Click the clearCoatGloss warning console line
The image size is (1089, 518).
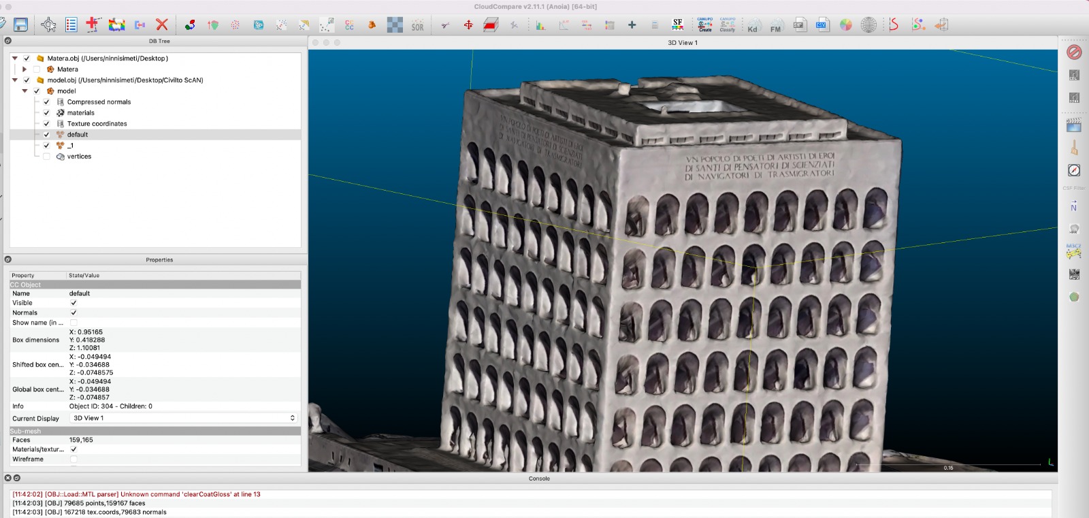pos(136,495)
